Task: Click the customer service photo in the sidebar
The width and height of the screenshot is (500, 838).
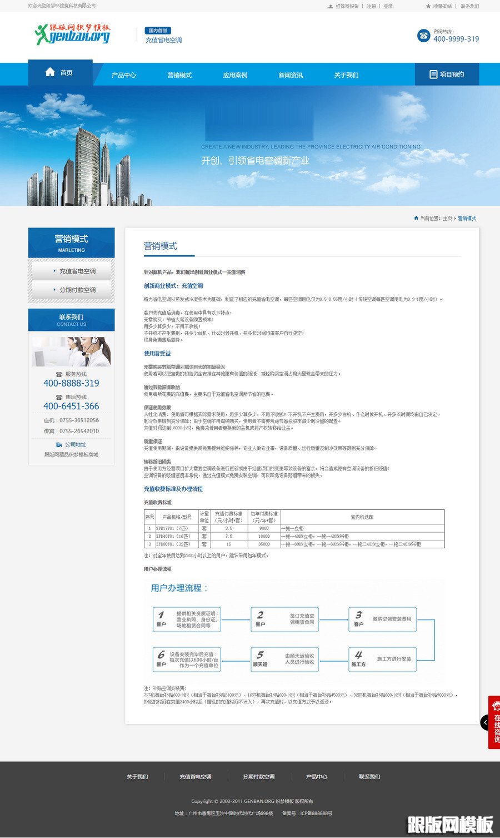Action: tap(71, 351)
